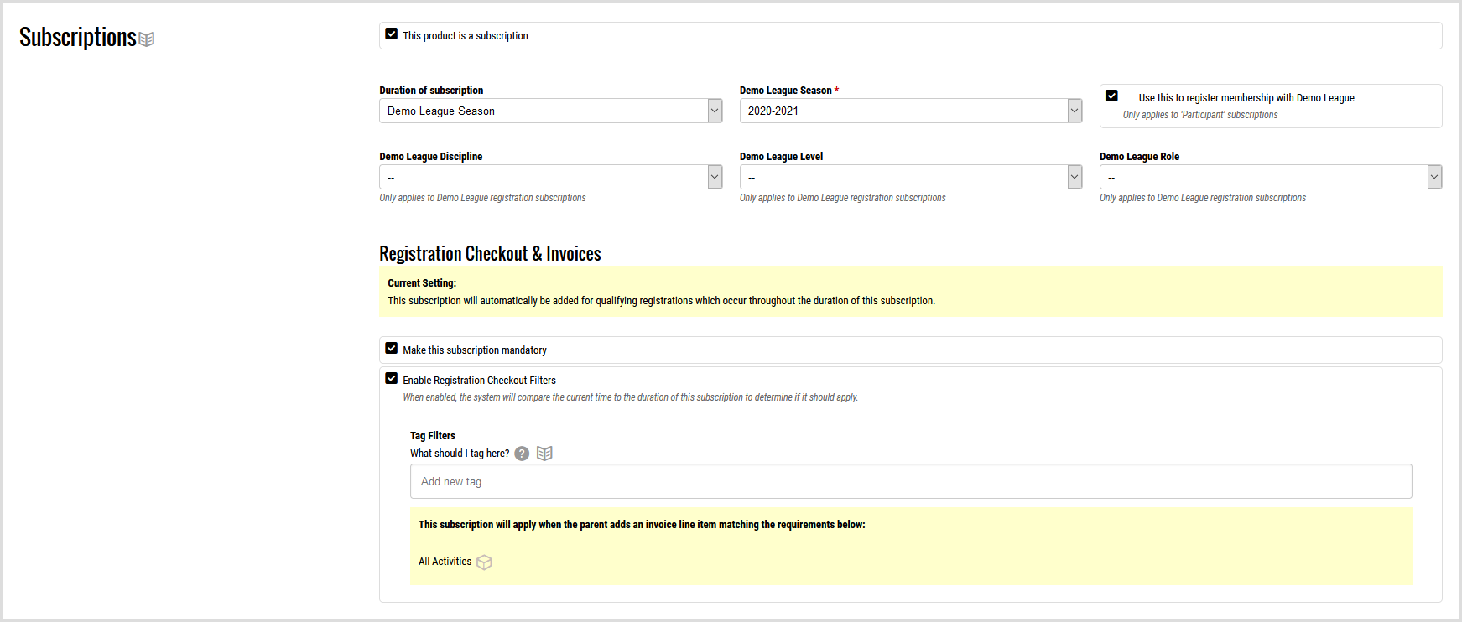Click the 'Subscriptions' section heading

pyautogui.click(x=77, y=38)
